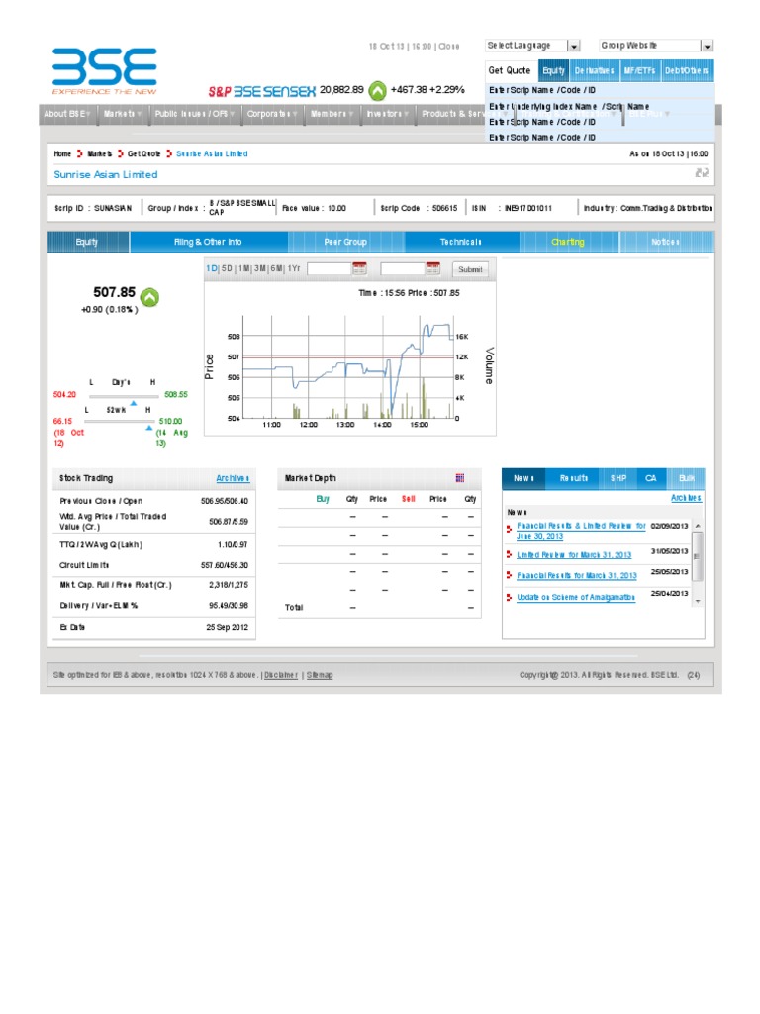Switch to the Technicals tab
The width and height of the screenshot is (760, 1014).
[x=461, y=242]
